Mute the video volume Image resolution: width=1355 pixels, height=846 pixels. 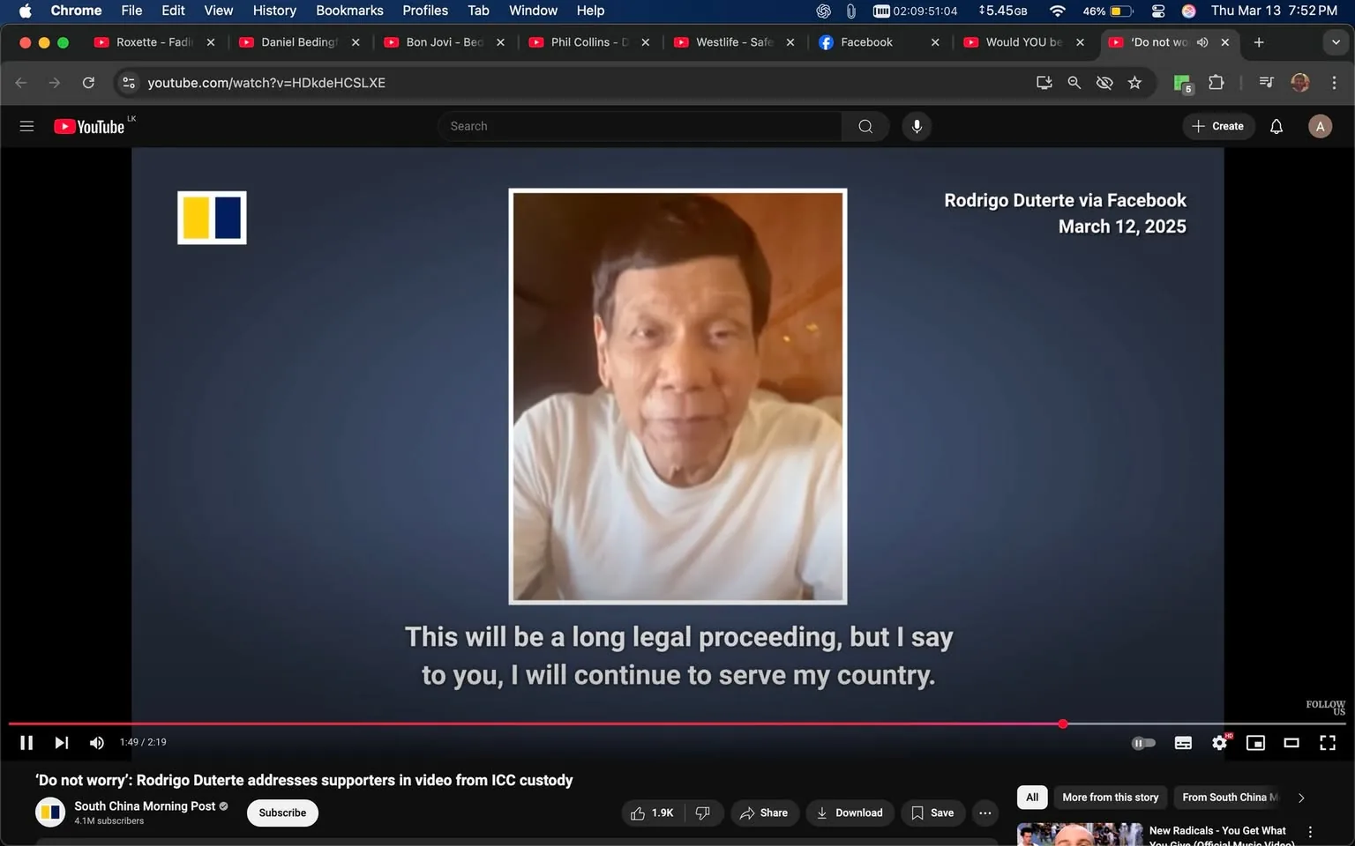click(97, 743)
